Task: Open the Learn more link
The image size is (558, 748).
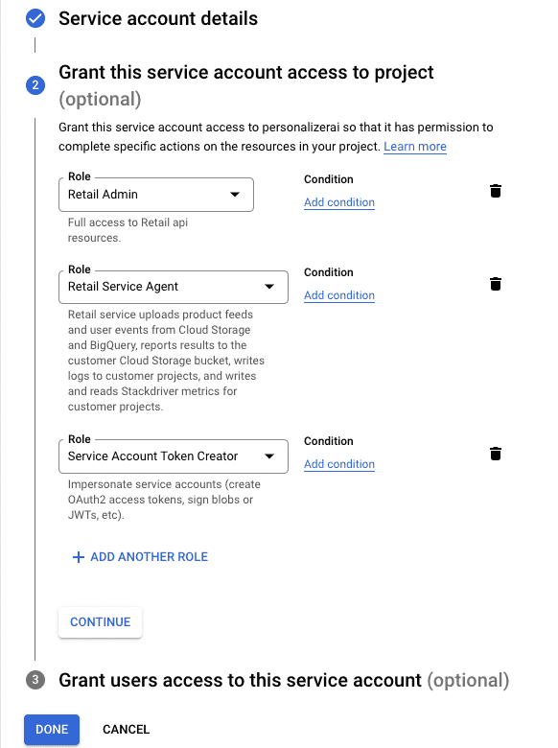Action: [415, 147]
